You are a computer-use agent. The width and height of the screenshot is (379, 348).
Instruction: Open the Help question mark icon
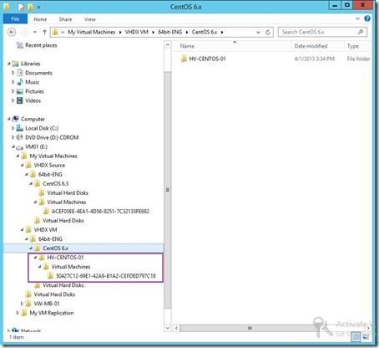(367, 18)
